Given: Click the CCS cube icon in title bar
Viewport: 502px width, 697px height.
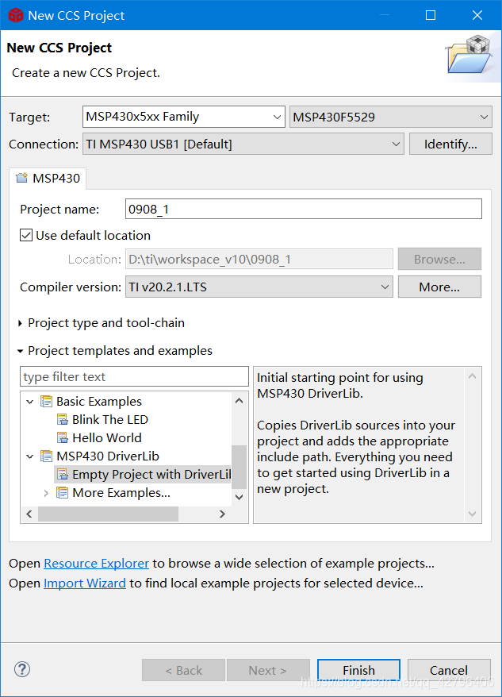Looking at the screenshot, I should click(x=15, y=15).
